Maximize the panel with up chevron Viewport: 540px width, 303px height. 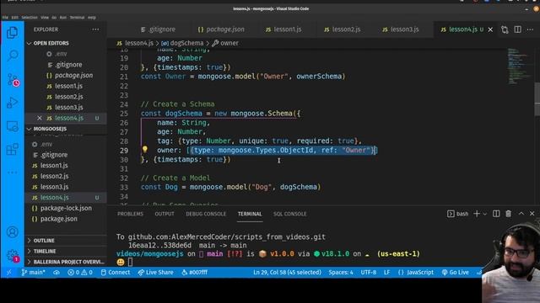point(521,214)
